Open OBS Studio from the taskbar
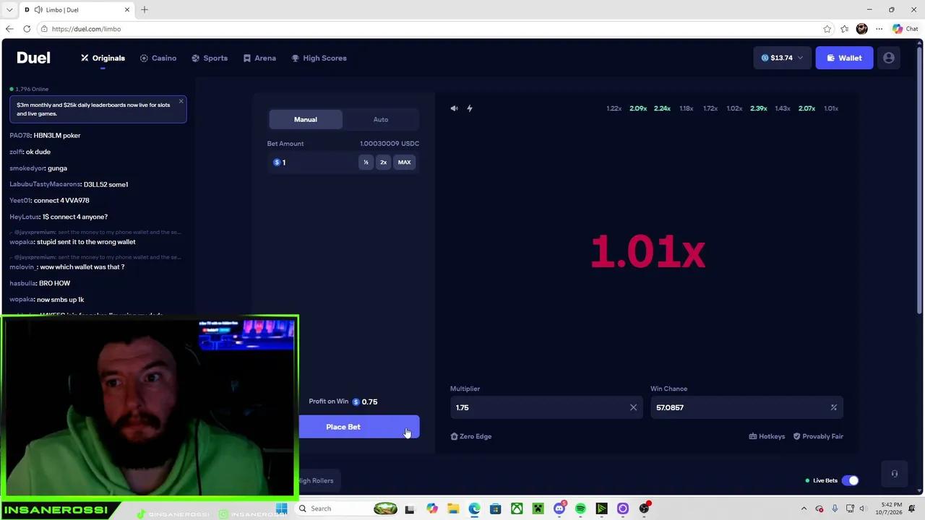Image resolution: width=925 pixels, height=520 pixels. click(x=644, y=508)
